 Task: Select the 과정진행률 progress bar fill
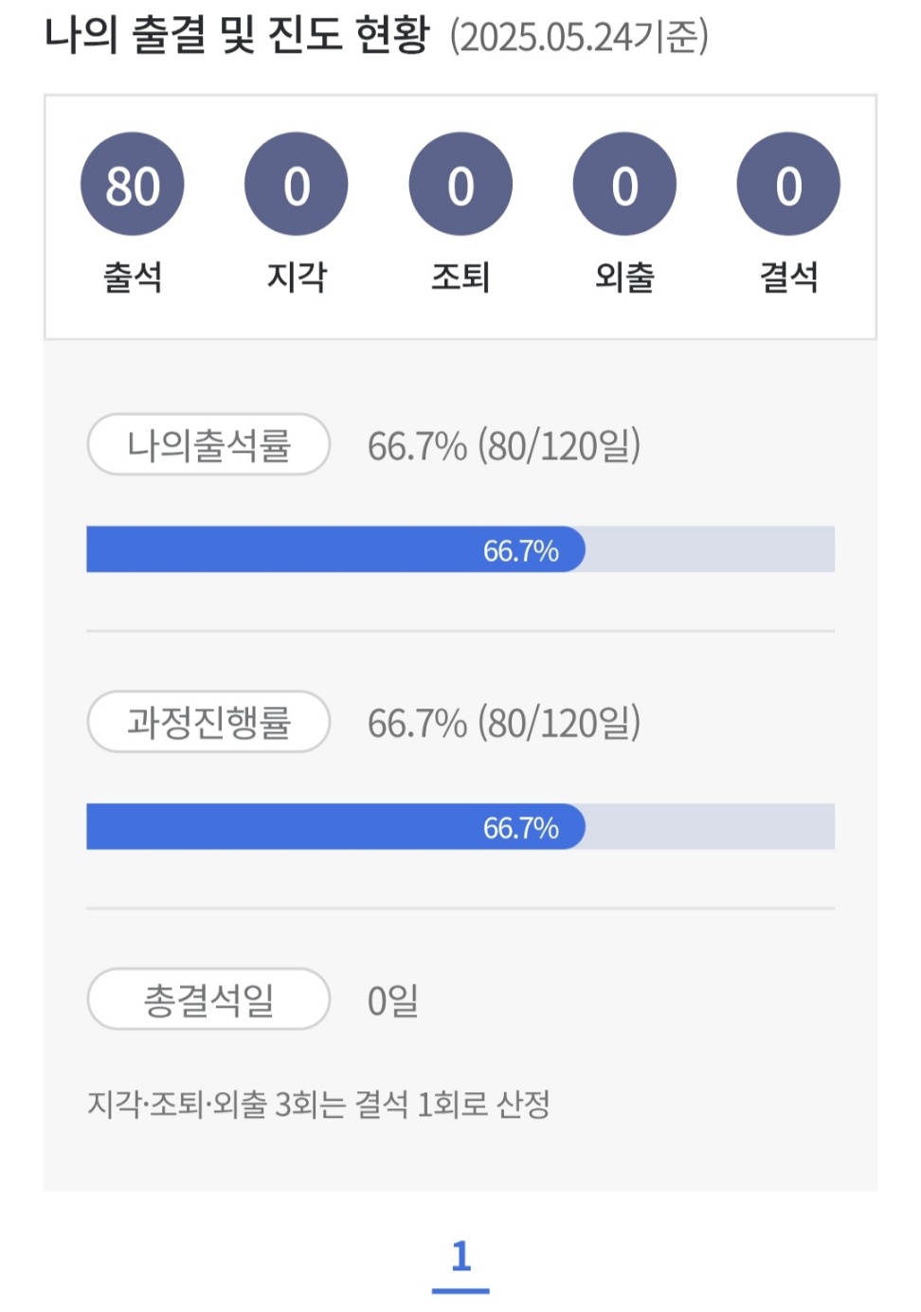(x=332, y=828)
